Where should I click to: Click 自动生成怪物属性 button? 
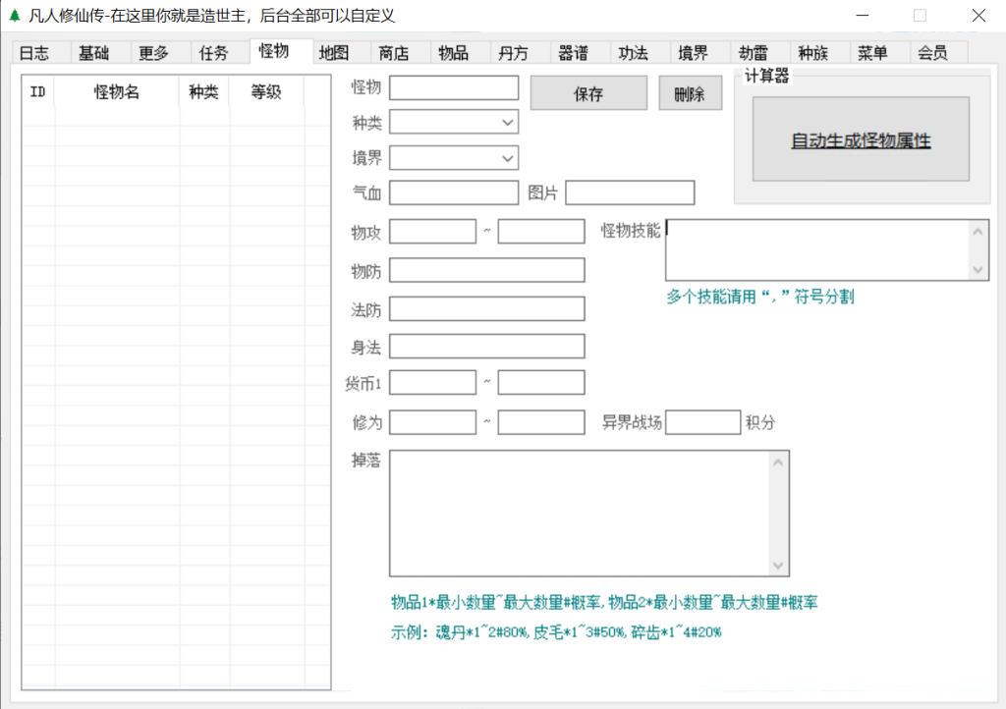pos(861,140)
